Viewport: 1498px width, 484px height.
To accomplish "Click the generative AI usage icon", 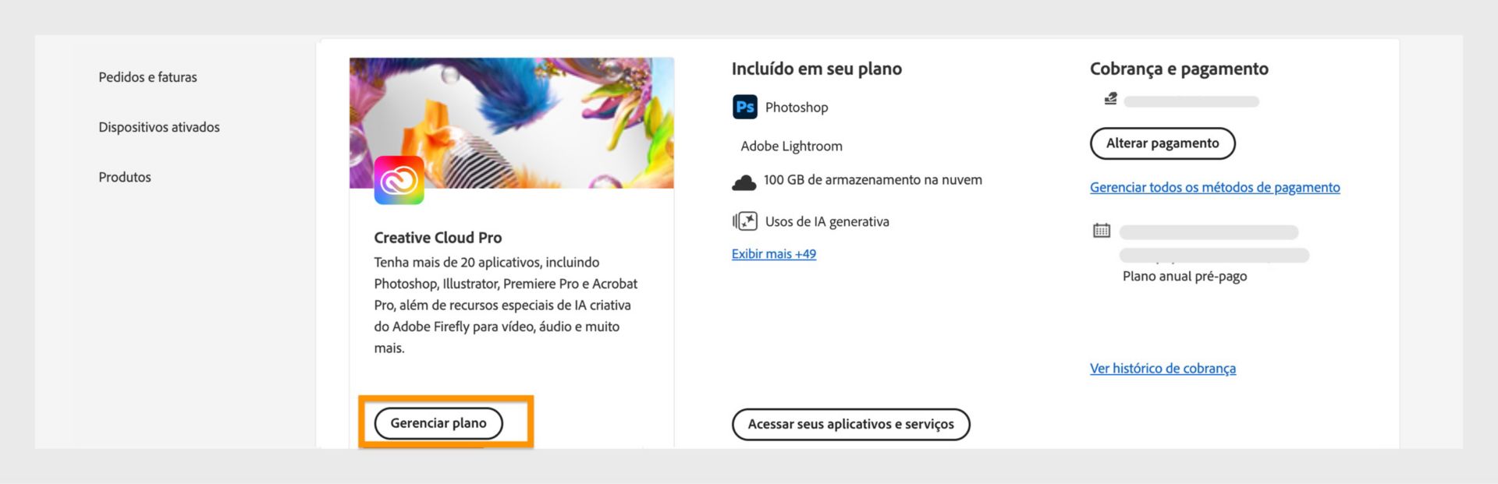I will tap(743, 221).
